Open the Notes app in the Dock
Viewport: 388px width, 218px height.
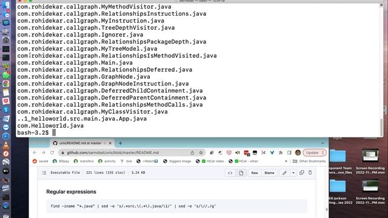(x=5, y=93)
